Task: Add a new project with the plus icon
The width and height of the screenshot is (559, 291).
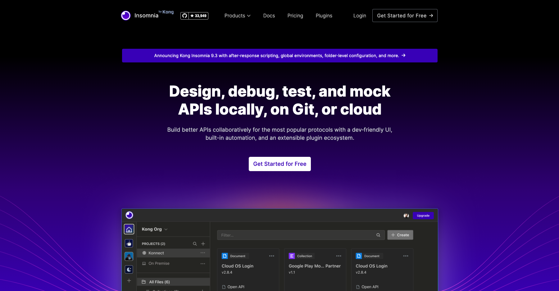Action: pos(203,244)
